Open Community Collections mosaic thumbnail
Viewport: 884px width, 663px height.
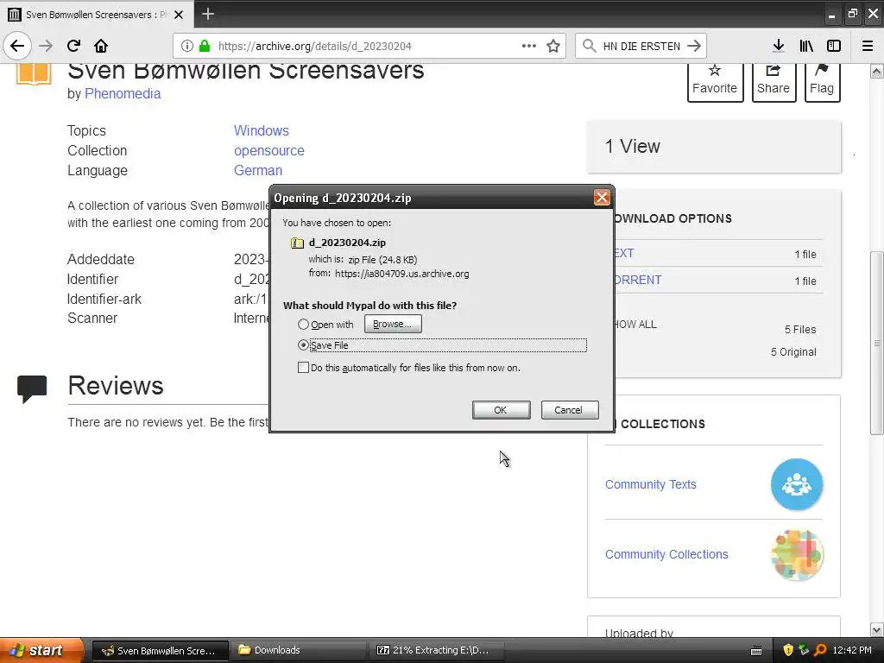797,555
